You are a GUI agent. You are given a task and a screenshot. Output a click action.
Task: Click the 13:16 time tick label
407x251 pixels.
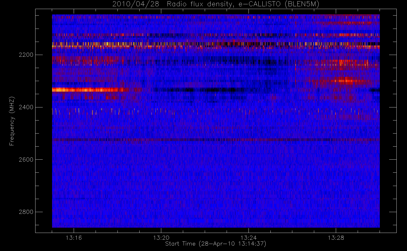click(74, 238)
